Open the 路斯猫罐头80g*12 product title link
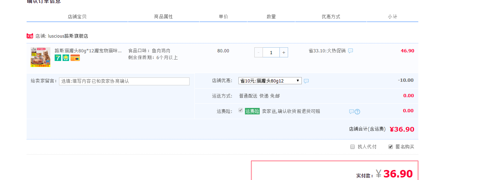Image resolution: width=487 pixels, height=180 pixels. 88,51
